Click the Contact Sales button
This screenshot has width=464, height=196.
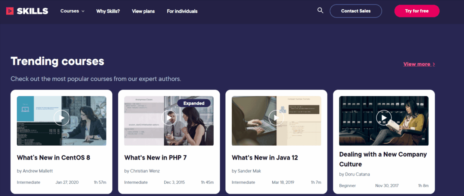pos(356,11)
